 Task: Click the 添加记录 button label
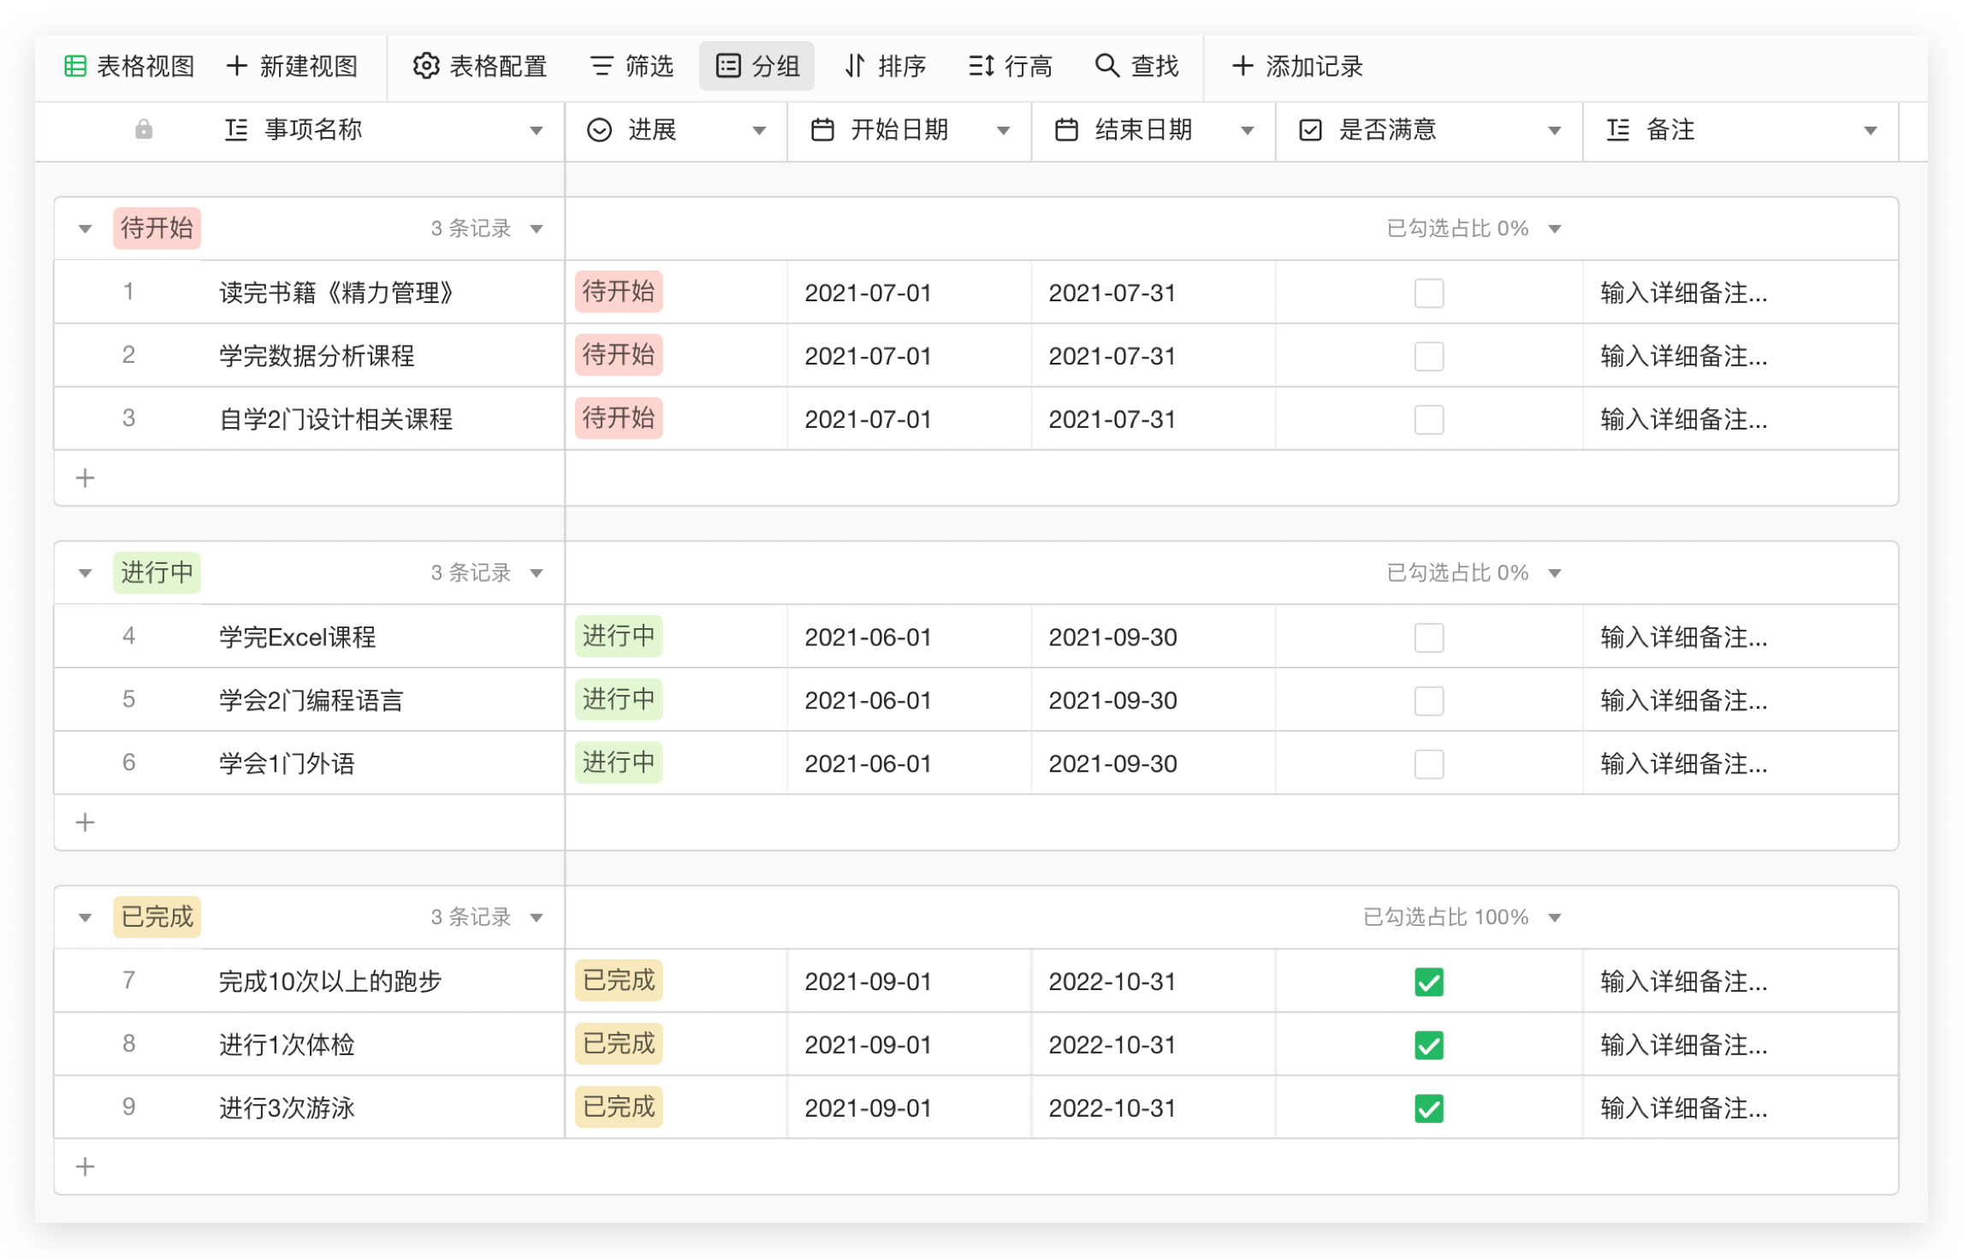pyautogui.click(x=1314, y=66)
